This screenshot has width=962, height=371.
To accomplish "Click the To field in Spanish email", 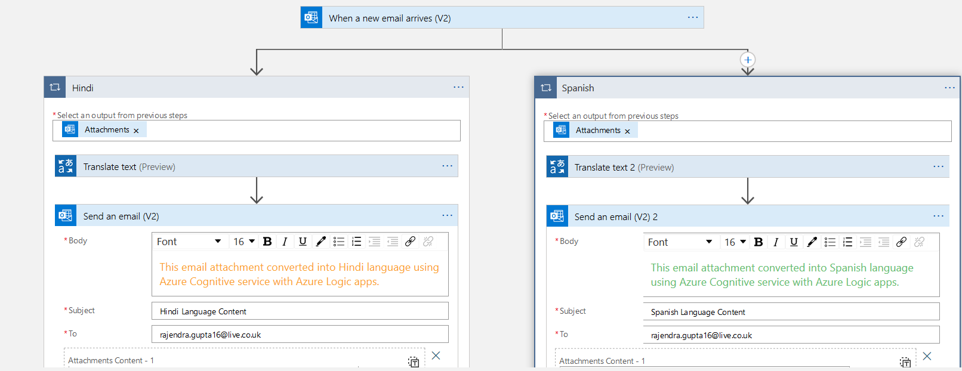I will [x=791, y=335].
